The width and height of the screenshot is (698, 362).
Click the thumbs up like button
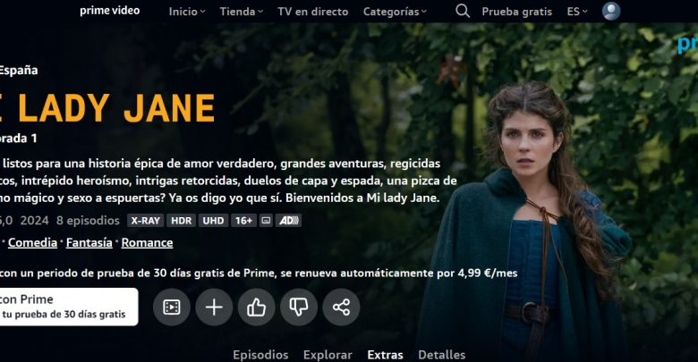[257, 307]
